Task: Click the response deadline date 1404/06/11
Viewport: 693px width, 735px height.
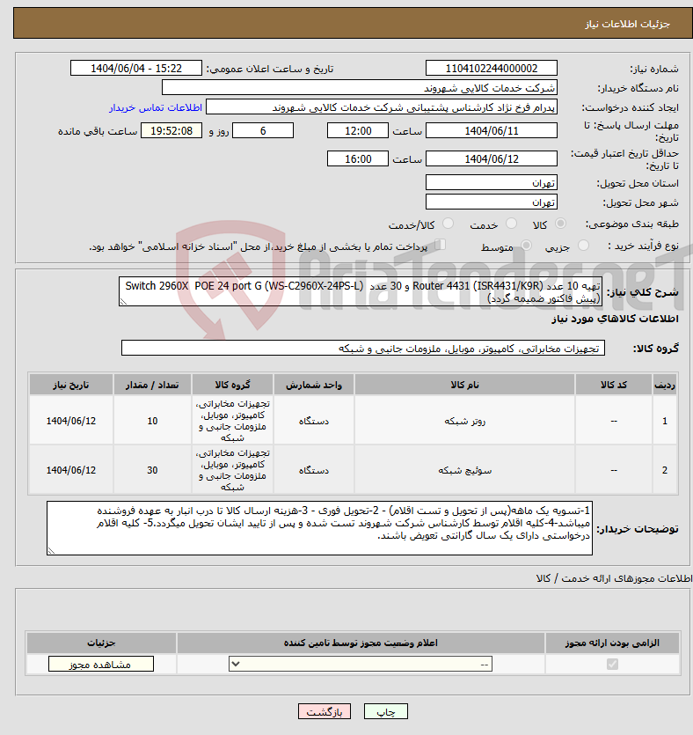Action: click(492, 130)
